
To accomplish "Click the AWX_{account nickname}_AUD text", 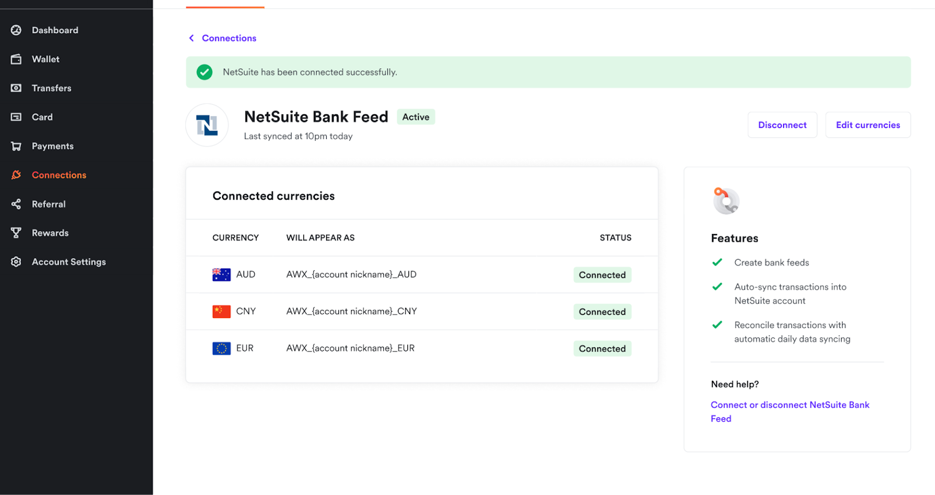I will tap(351, 274).
